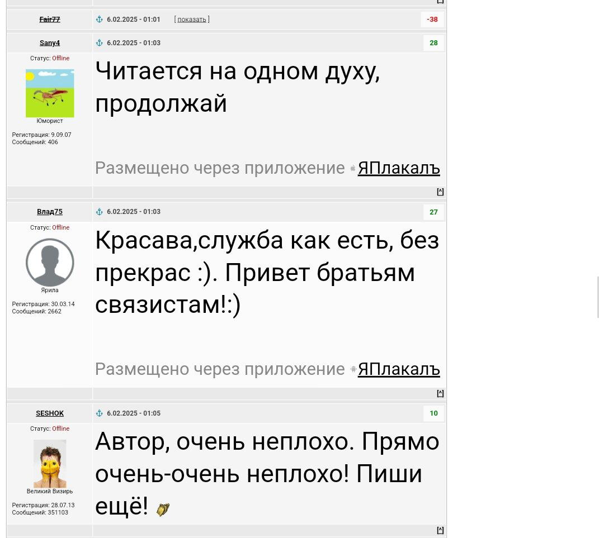Click anchor icon on Fair77 post
The width and height of the screenshot is (599, 538).
100,20
